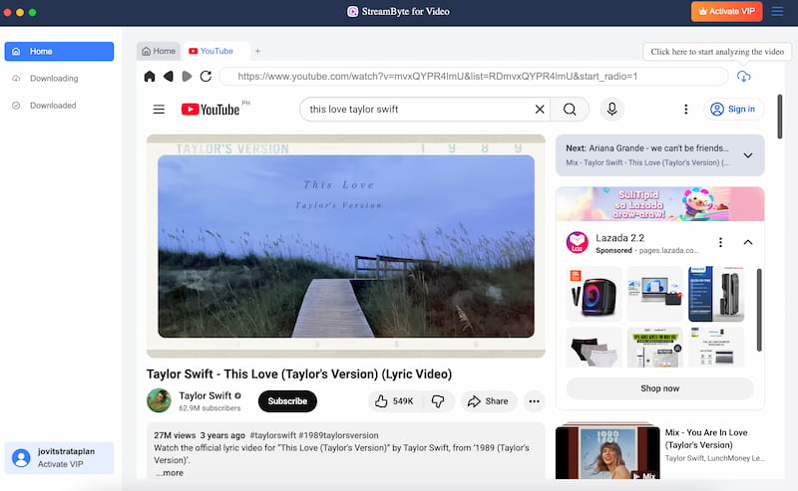Search with voice microphone icon
798x491 pixels.
(x=611, y=110)
